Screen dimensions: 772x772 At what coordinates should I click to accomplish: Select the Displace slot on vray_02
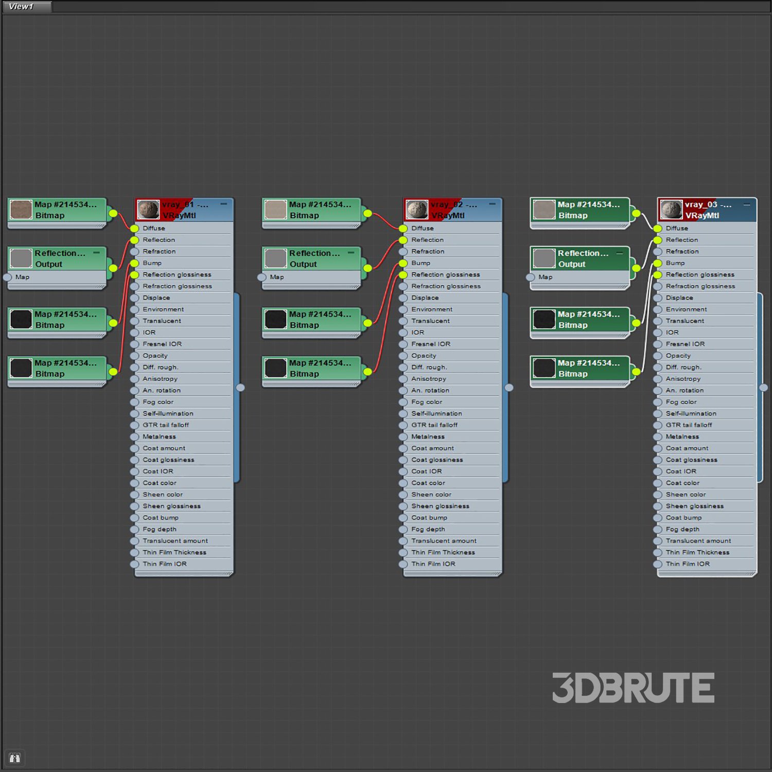coord(425,298)
